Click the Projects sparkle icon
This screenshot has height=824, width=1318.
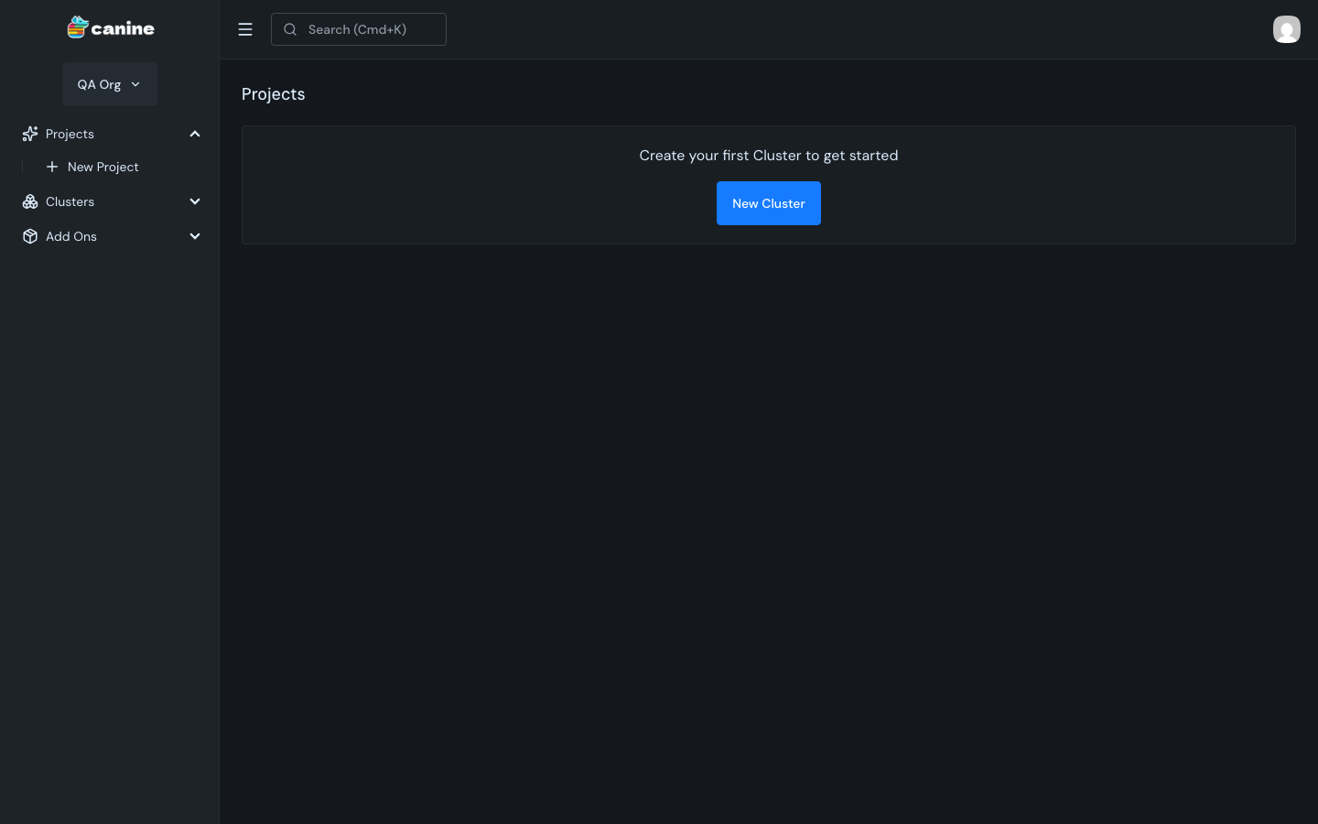30,134
